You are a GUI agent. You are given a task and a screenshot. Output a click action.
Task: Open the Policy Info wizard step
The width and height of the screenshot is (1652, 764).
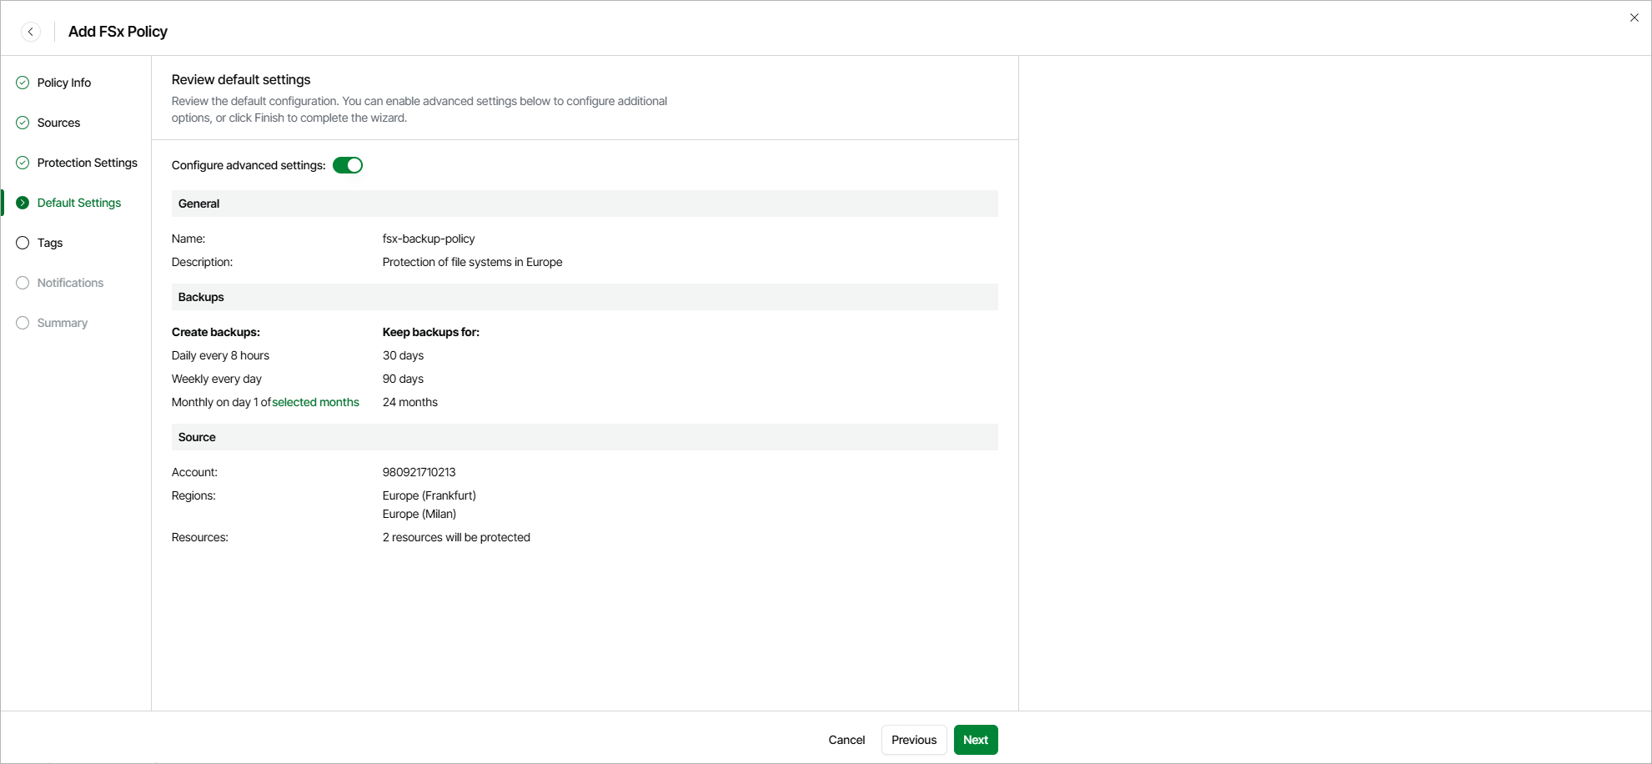pos(64,83)
